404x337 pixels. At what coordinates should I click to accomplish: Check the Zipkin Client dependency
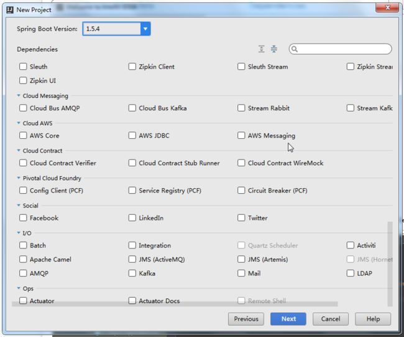132,67
